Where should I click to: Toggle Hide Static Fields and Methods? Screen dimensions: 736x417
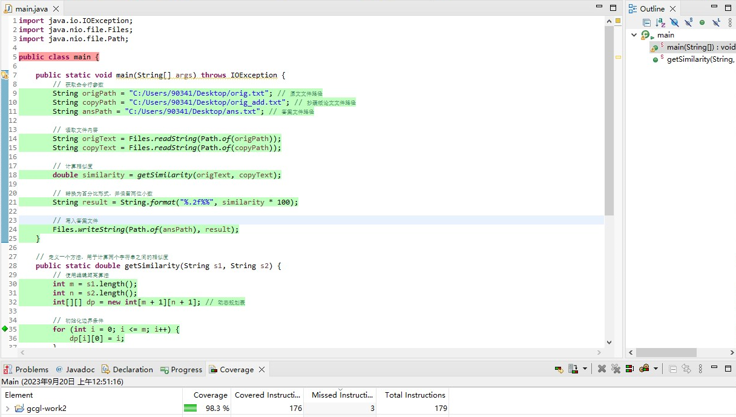click(x=688, y=22)
